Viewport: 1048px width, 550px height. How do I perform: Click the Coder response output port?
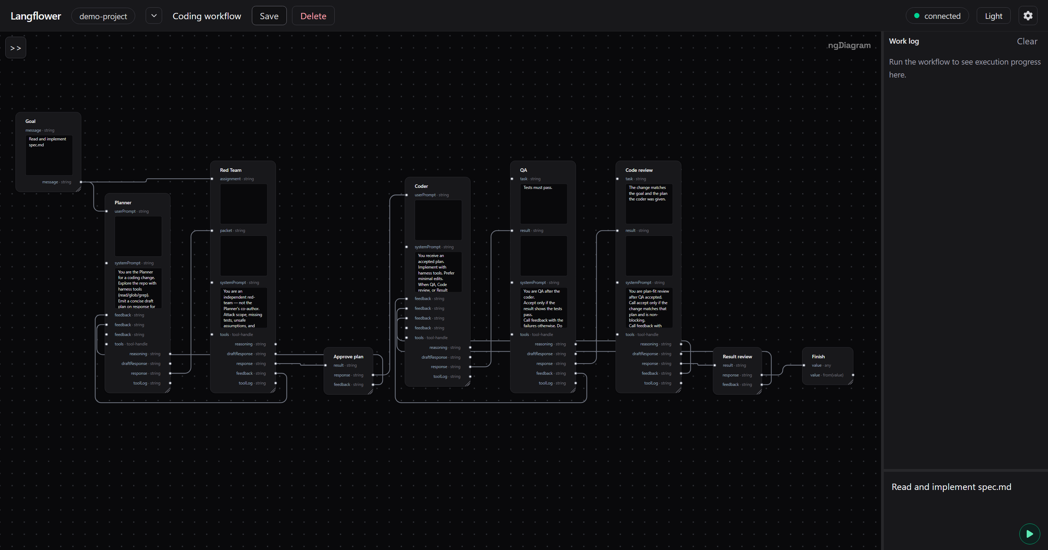tap(470, 367)
